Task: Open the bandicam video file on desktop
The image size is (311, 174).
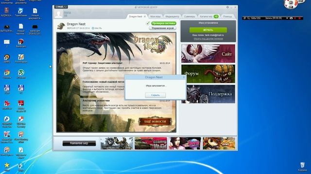Action: 35,29
